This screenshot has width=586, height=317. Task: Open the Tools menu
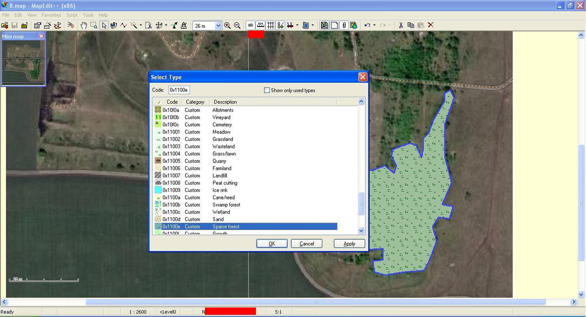88,15
